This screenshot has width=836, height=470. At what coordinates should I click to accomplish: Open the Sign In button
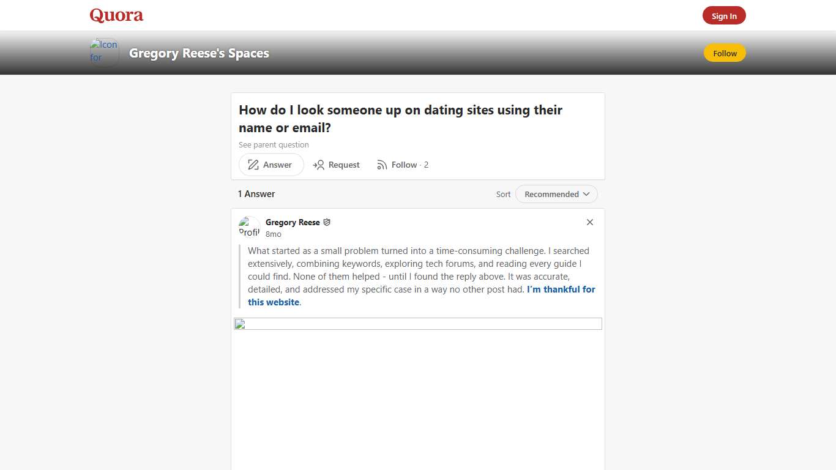tap(724, 15)
